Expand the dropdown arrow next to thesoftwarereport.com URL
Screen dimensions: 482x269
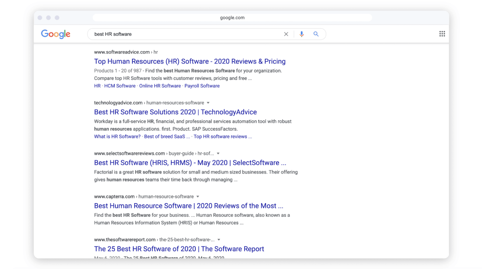tap(218, 239)
